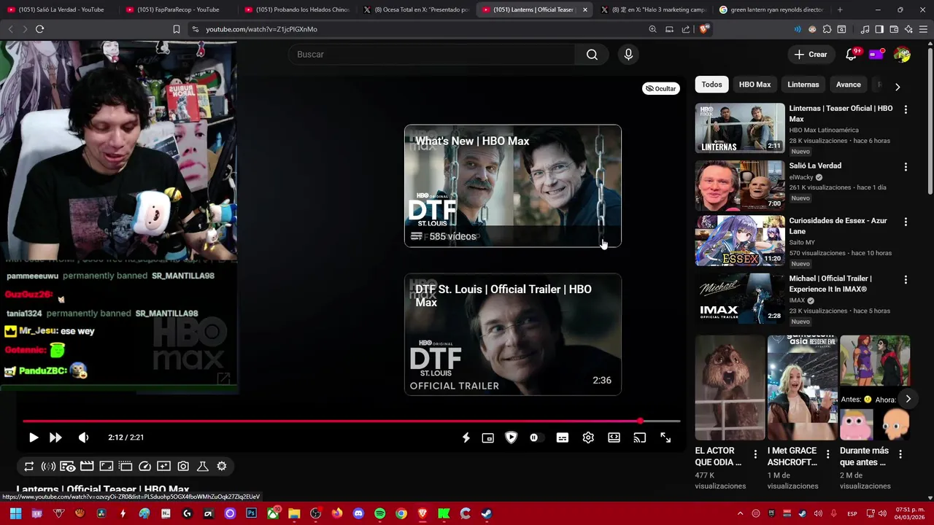This screenshot has height=525, width=934.
Task: Switch to FapParaRecop browser tab
Action: 179,9
